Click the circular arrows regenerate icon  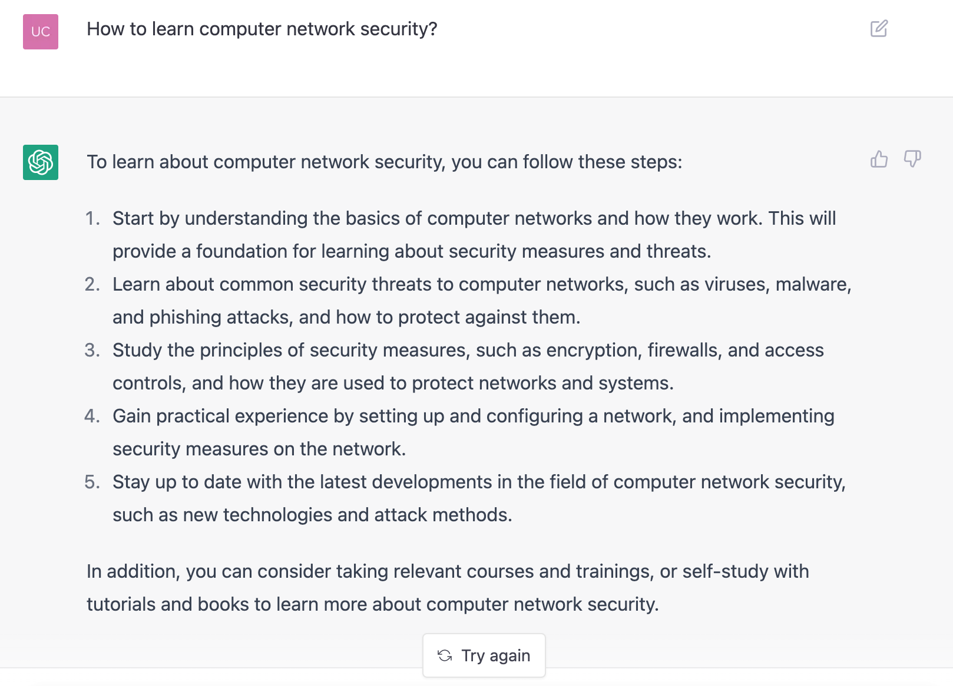[445, 655]
